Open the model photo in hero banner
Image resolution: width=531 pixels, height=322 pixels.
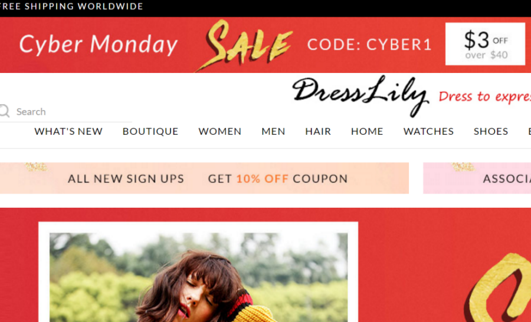198,277
